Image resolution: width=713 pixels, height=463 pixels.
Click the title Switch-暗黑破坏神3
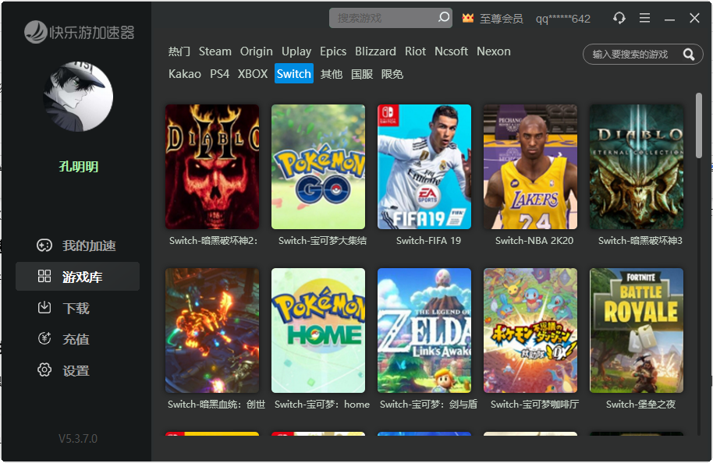click(640, 241)
